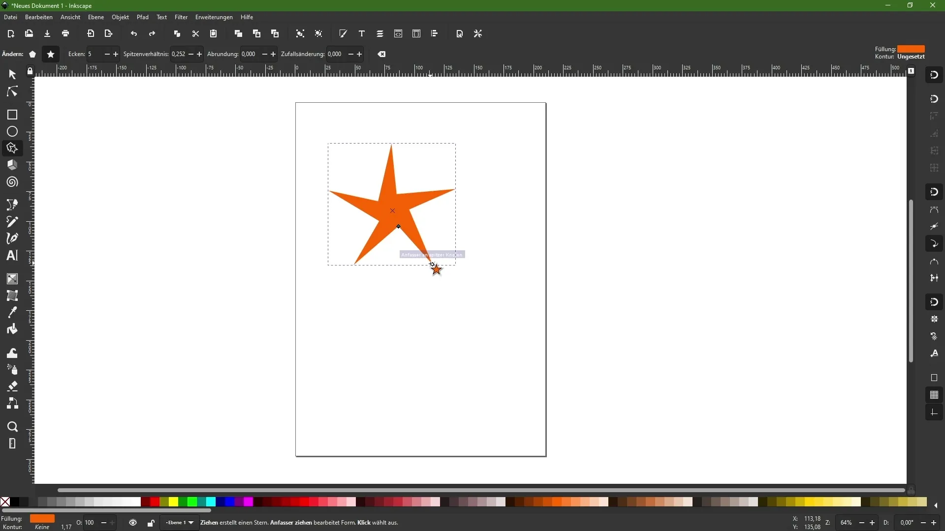Remove fill with the X swatch

pos(5,502)
